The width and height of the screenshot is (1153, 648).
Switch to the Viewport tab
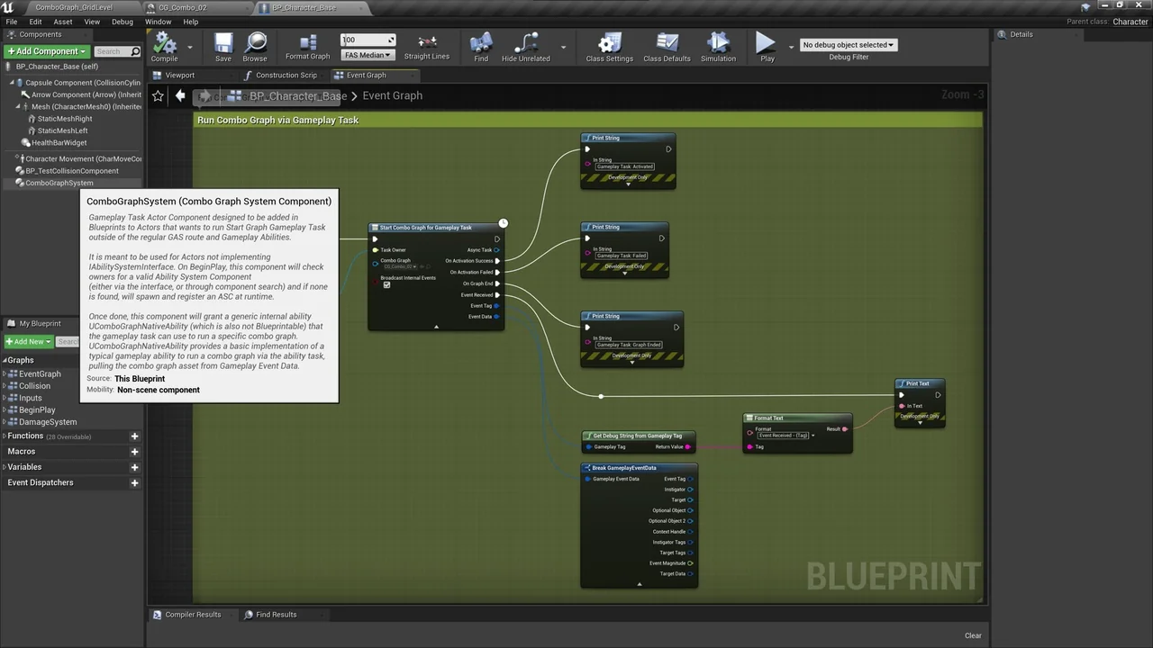coord(179,75)
